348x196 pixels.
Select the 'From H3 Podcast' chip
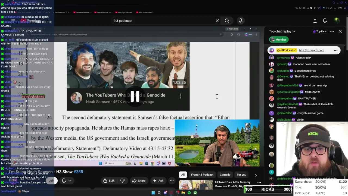pos(202,175)
